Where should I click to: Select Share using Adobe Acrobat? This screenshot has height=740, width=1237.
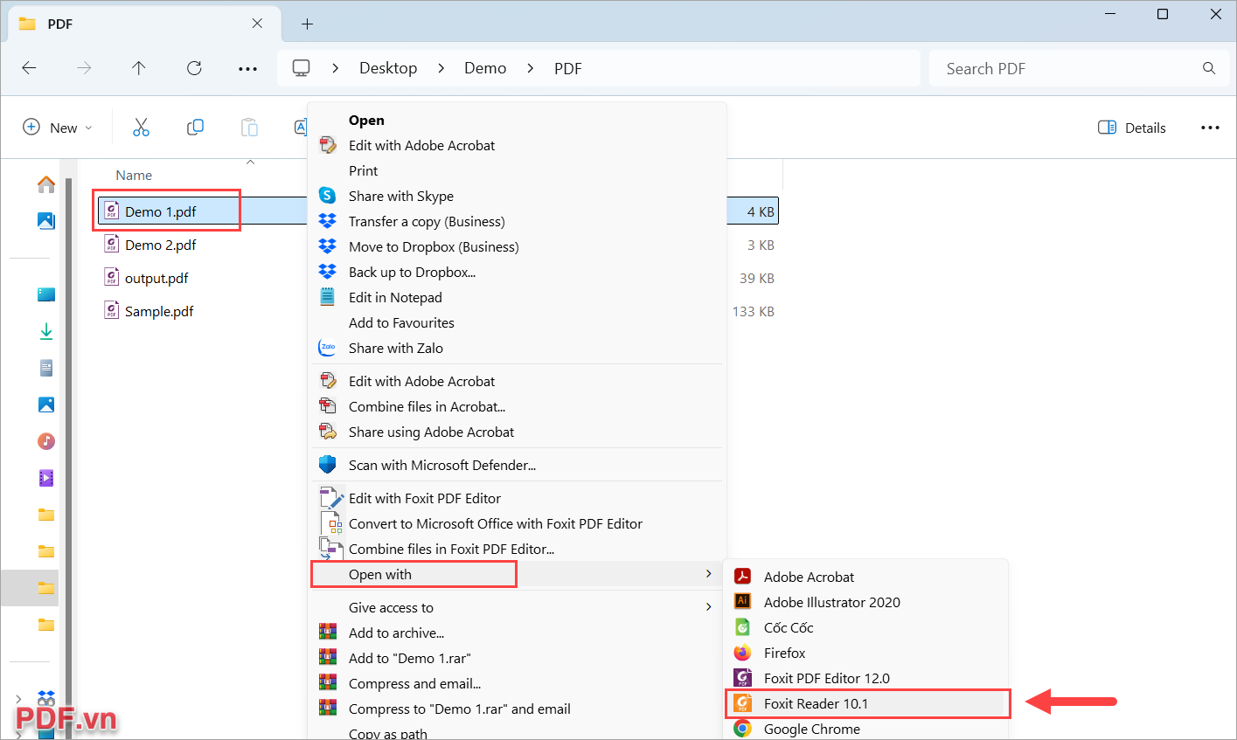[518, 432]
